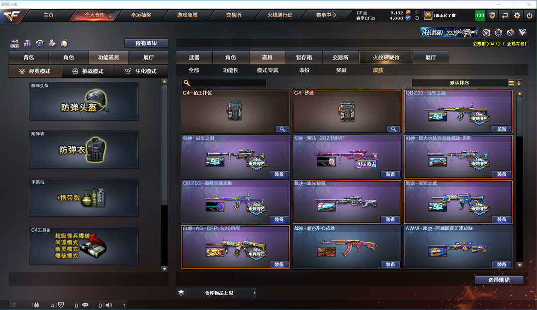Click the 成长武器 promotional banner
The height and width of the screenshot is (310, 537).
click(449, 32)
